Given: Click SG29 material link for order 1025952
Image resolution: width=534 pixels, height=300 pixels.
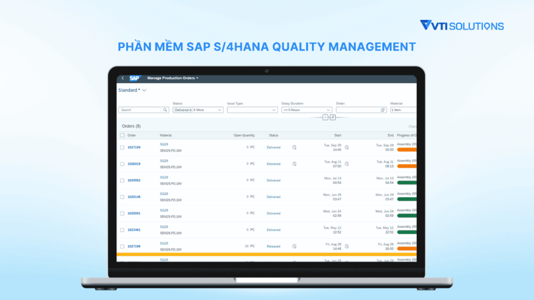Looking at the screenshot, I should pos(164,177).
